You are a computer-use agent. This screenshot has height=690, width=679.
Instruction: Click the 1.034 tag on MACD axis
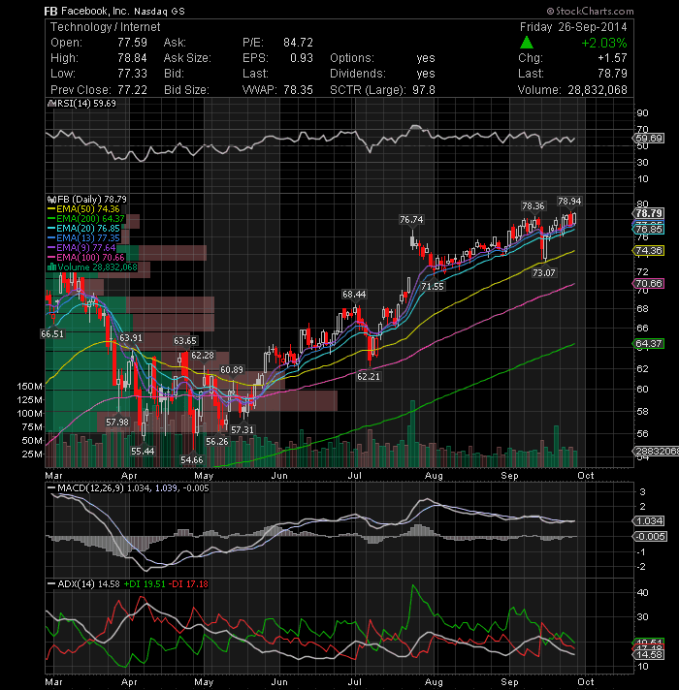pos(649,521)
